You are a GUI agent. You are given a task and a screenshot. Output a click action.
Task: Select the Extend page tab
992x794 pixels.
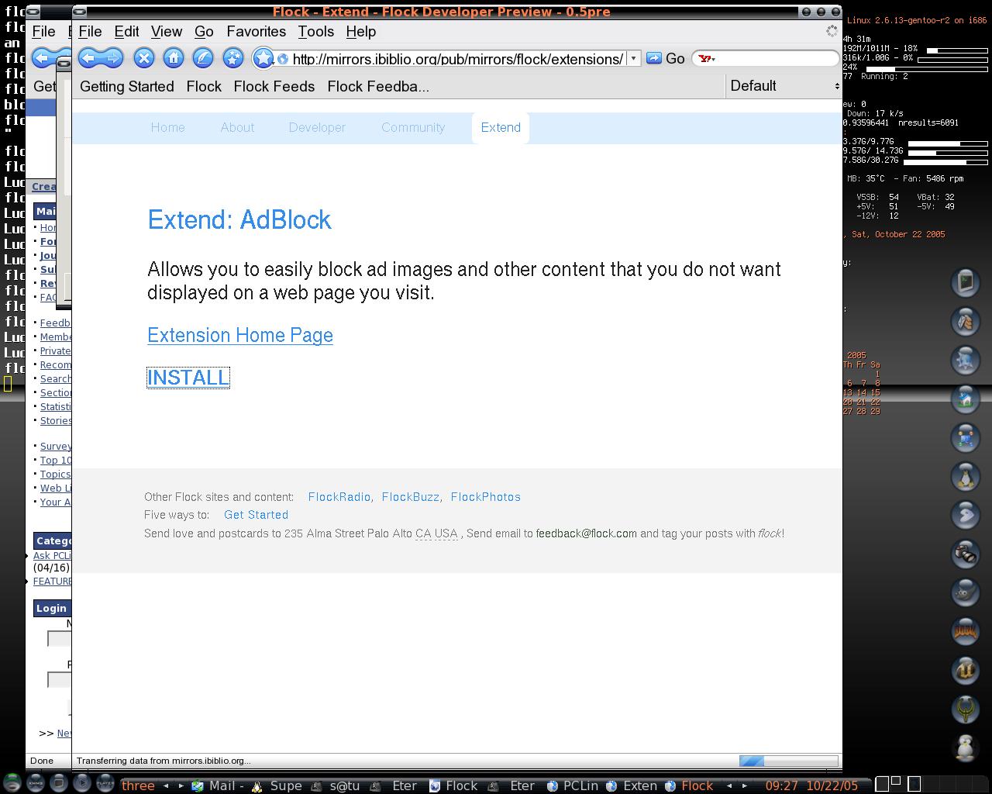501,128
